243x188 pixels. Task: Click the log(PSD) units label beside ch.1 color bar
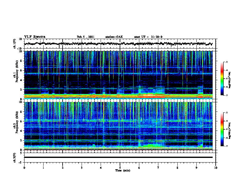tap(230, 80)
